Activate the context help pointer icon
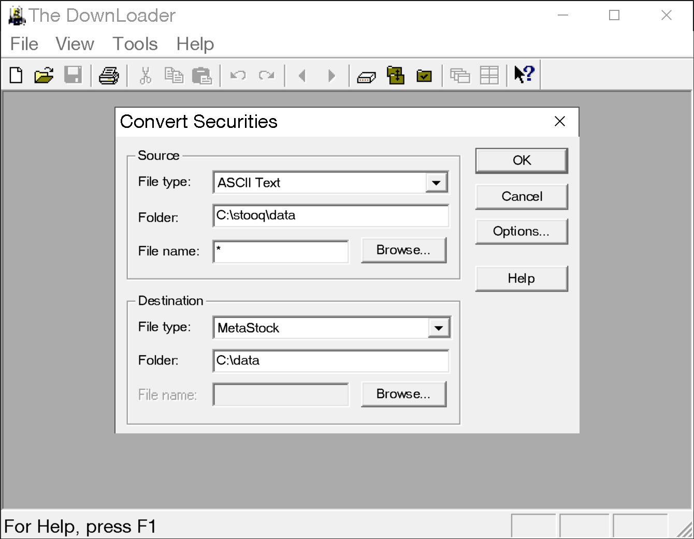The image size is (694, 539). (524, 75)
